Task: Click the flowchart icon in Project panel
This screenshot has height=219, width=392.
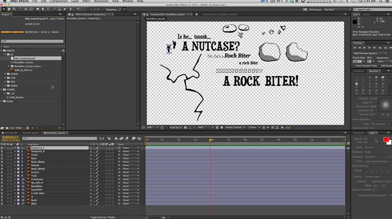Action: (63, 51)
